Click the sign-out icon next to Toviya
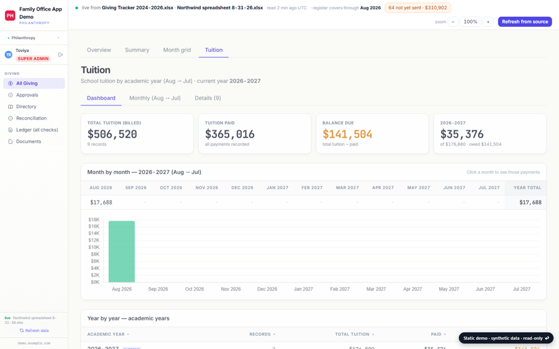This screenshot has height=349, width=559. click(60, 55)
